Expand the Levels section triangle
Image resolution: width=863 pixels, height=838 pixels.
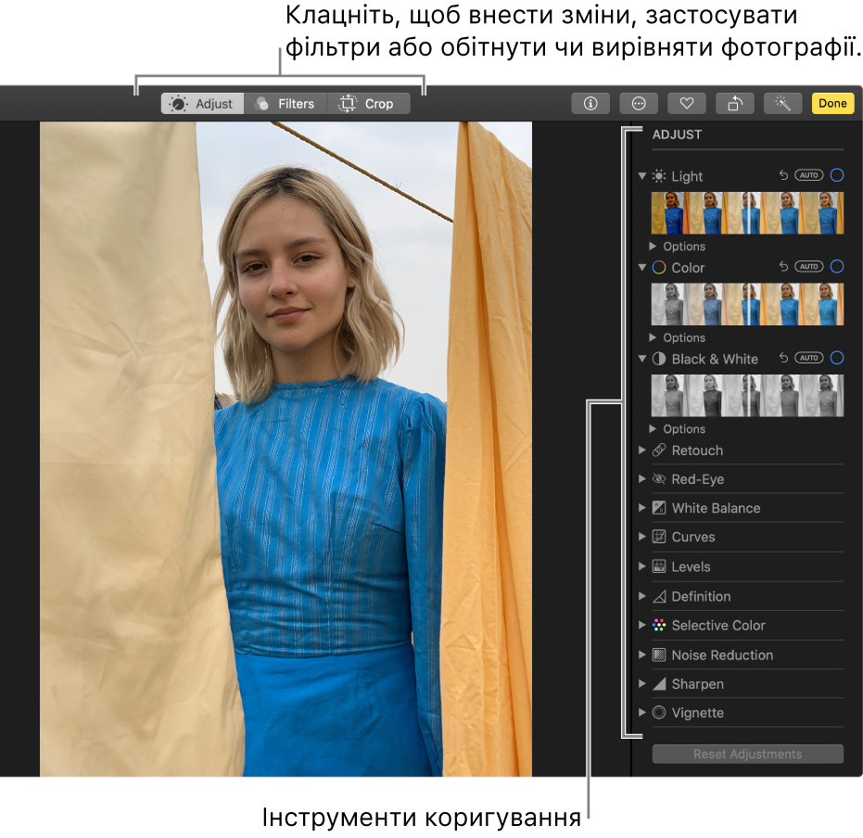click(641, 566)
